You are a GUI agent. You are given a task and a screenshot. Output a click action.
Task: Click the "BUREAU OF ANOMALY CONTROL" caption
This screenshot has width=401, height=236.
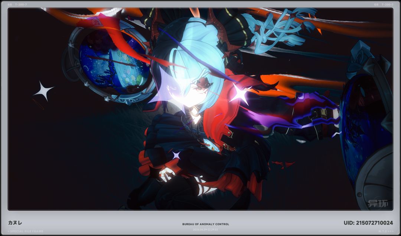(x=206, y=224)
